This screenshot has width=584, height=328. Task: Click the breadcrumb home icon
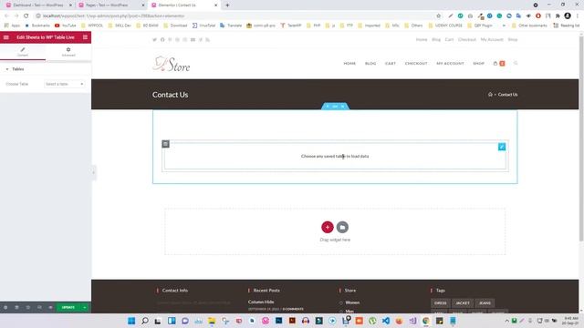490,95
